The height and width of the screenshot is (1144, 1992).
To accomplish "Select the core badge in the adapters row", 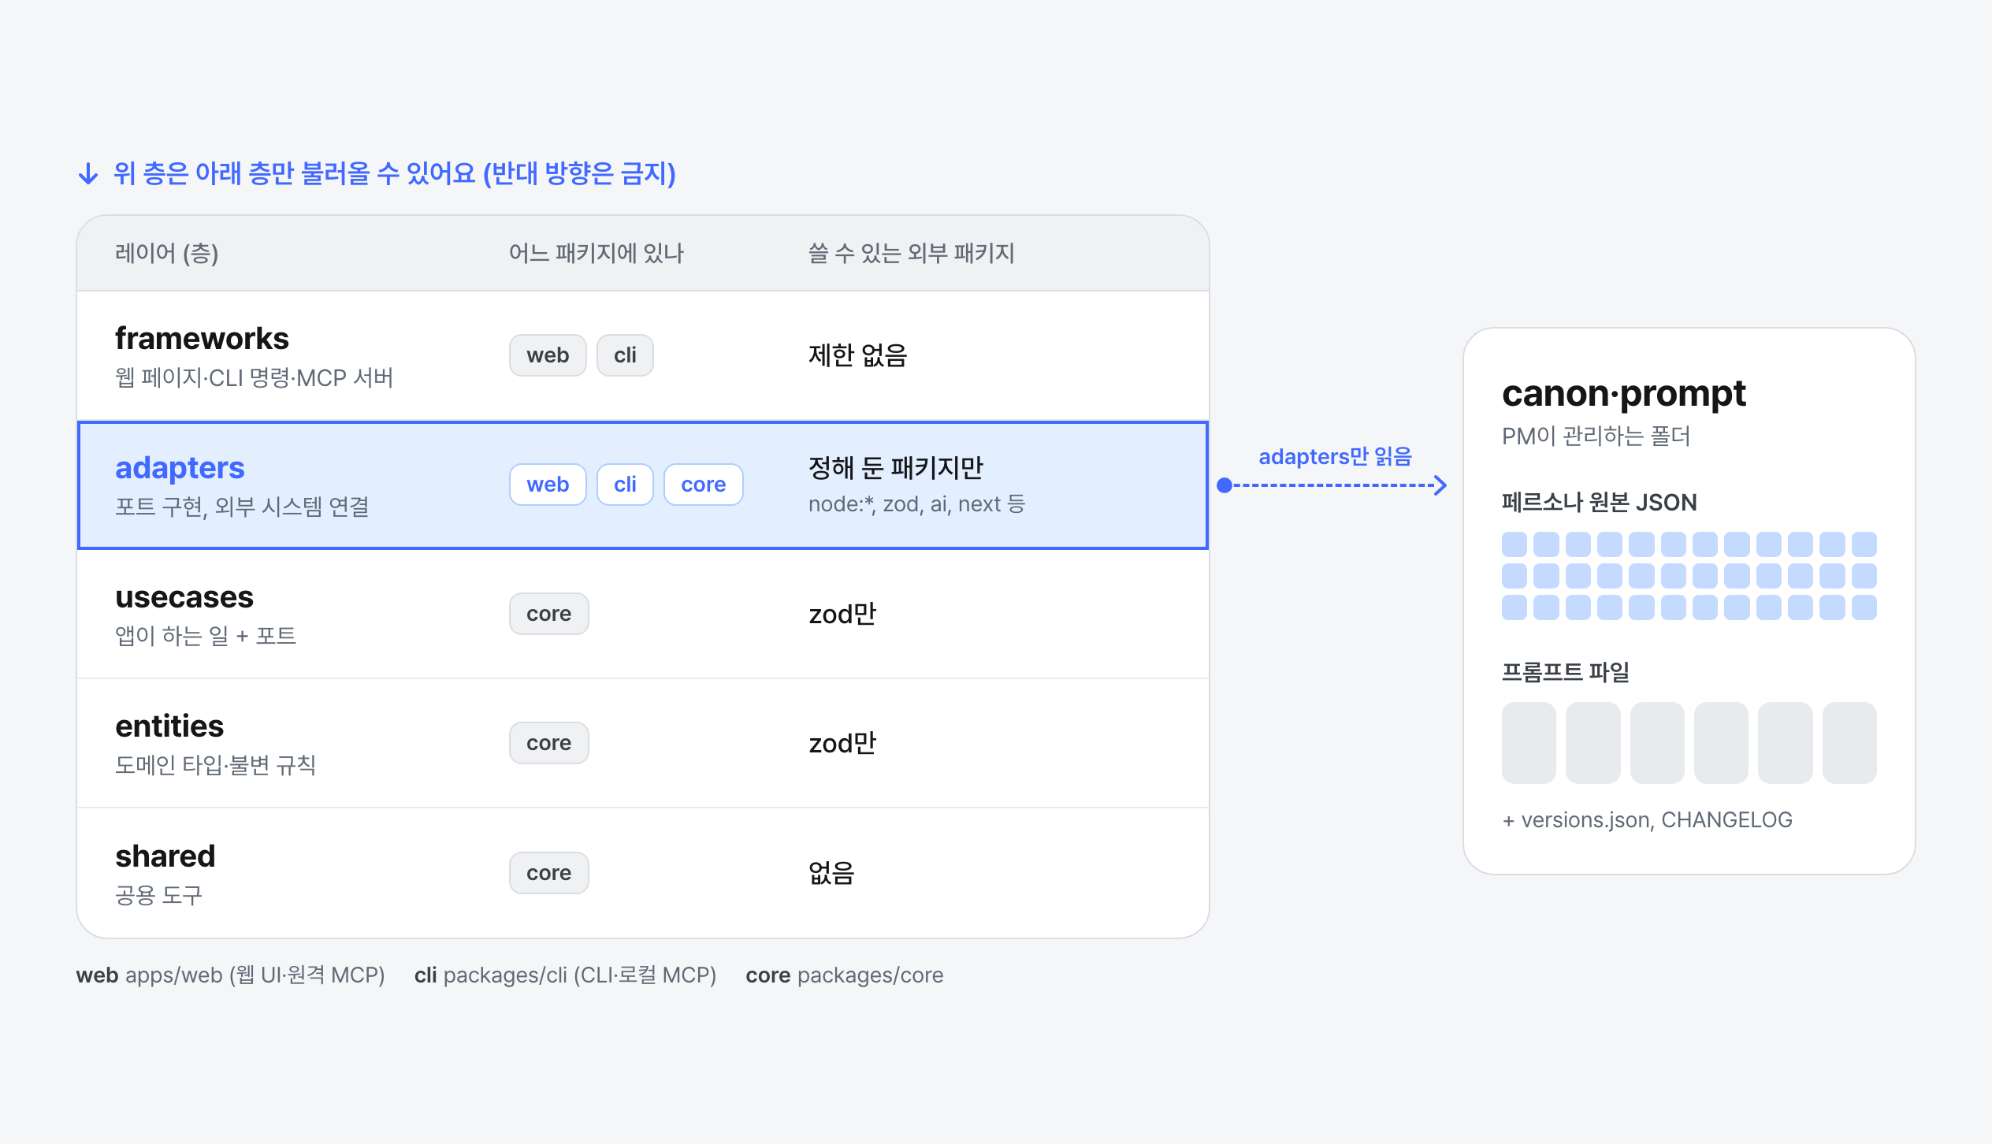I will click(x=704, y=485).
